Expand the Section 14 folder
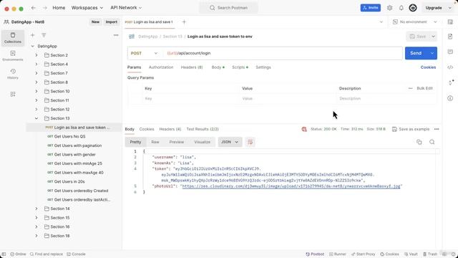458x258 pixels. tap(36, 209)
